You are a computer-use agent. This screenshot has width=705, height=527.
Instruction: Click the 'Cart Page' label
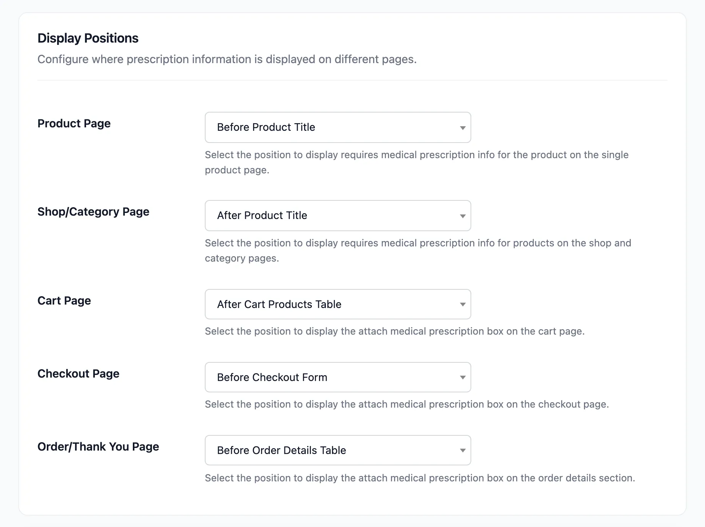64,301
